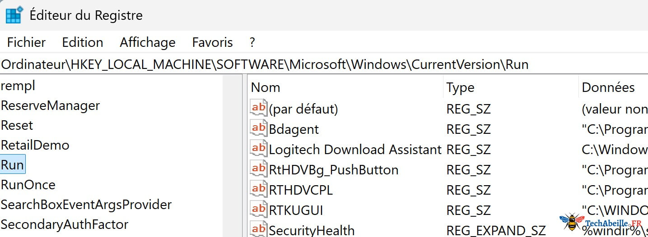Select the RetailDemo registry key
This screenshot has height=237, width=648.
coord(35,145)
